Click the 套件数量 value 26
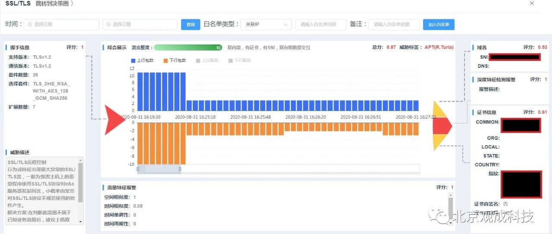552x234 pixels. pyautogui.click(x=36, y=75)
